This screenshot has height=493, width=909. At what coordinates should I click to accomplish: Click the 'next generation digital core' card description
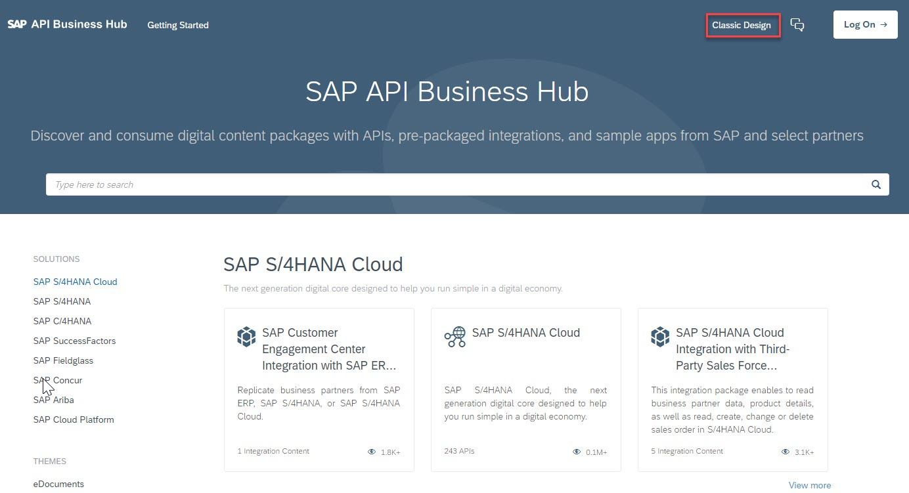(525, 403)
